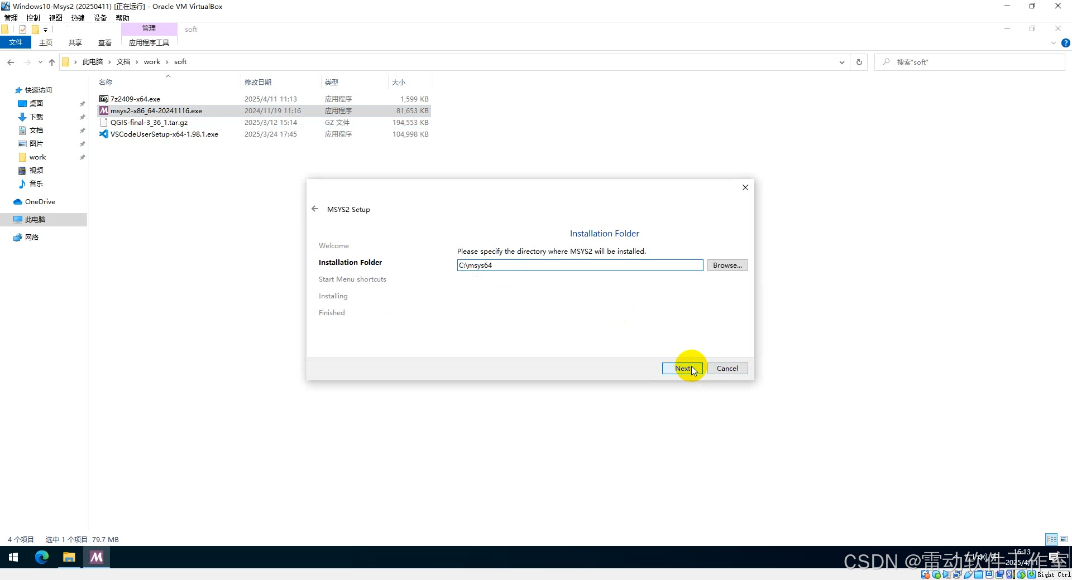Click the 搜索"soft" search box

point(970,62)
